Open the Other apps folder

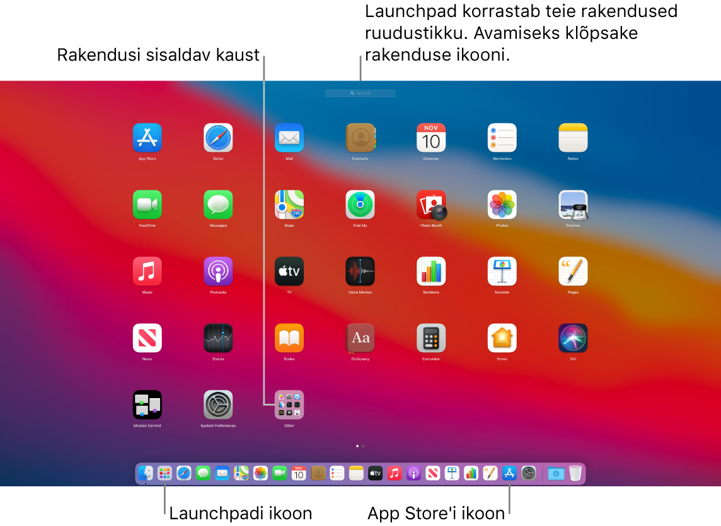coord(289,404)
